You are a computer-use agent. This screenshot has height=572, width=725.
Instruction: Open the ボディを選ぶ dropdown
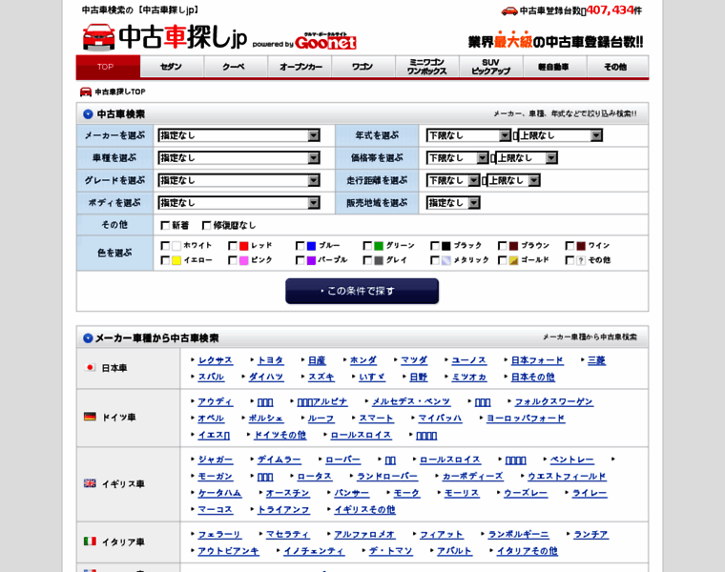pyautogui.click(x=239, y=203)
